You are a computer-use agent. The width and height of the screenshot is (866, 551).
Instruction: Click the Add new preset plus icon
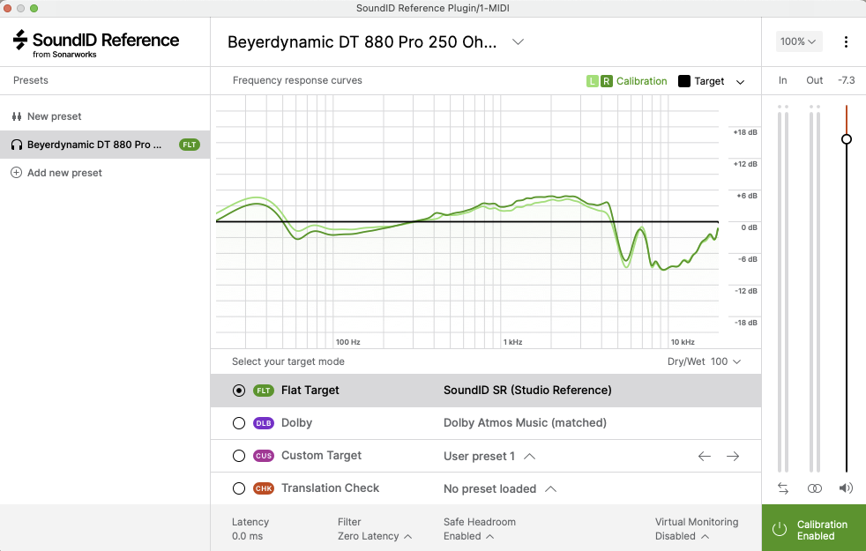17,173
